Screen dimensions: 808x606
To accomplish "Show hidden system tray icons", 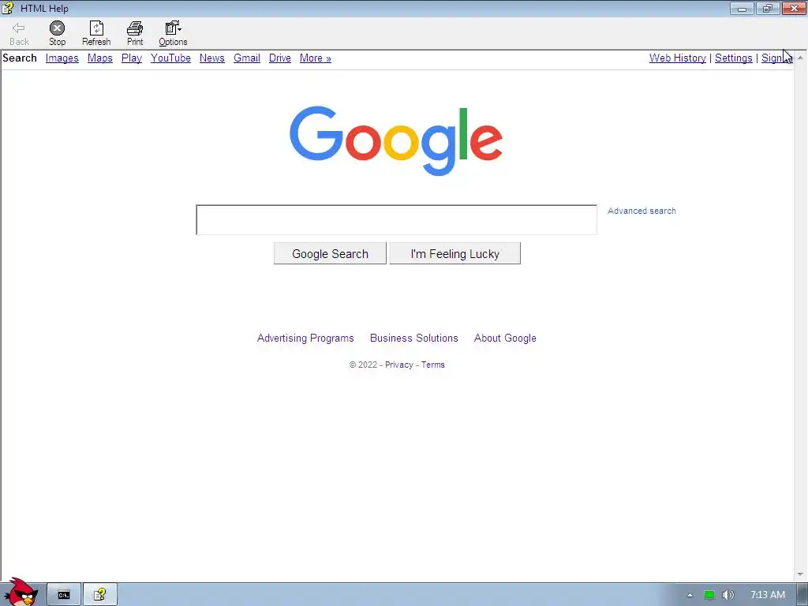I will [x=690, y=595].
